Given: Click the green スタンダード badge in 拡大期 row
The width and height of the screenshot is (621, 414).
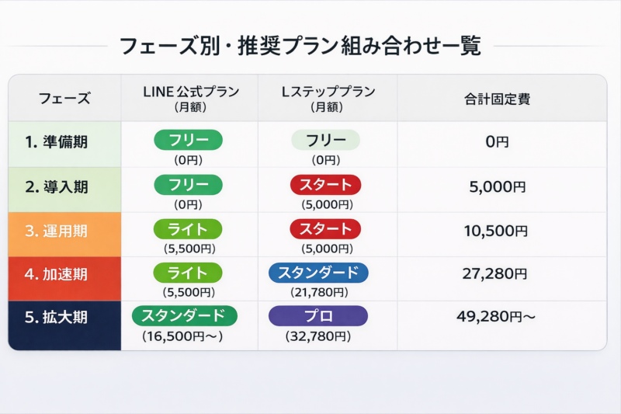Looking at the screenshot, I should click(x=184, y=316).
